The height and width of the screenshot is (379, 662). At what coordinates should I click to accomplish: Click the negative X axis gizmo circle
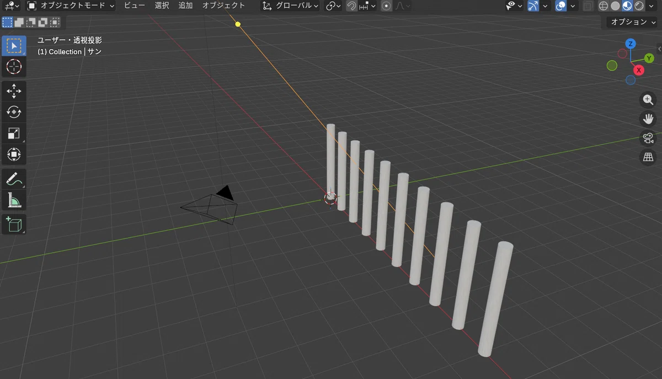click(x=622, y=54)
